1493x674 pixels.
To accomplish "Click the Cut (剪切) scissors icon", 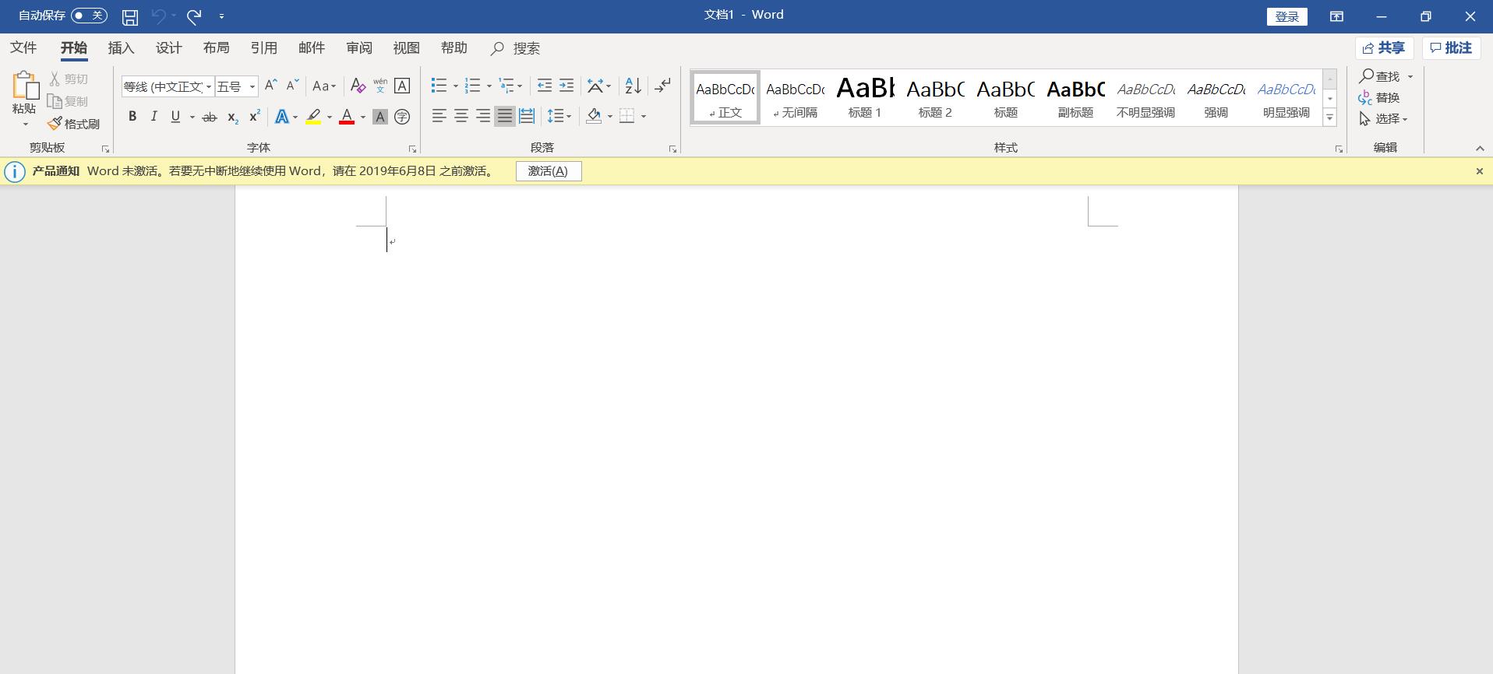I will pos(55,79).
